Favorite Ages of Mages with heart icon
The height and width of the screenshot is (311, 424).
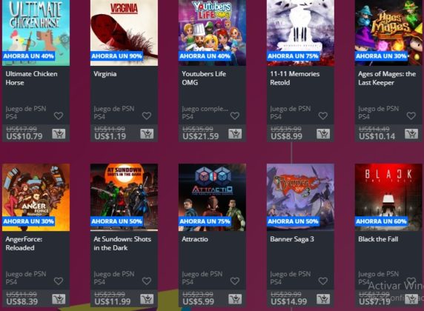[411, 116]
